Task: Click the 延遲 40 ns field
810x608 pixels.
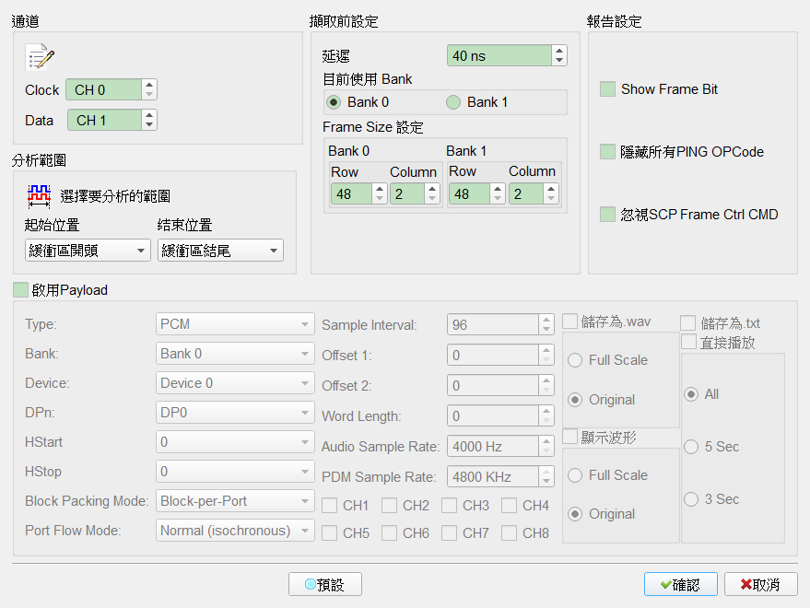Action: [x=499, y=56]
